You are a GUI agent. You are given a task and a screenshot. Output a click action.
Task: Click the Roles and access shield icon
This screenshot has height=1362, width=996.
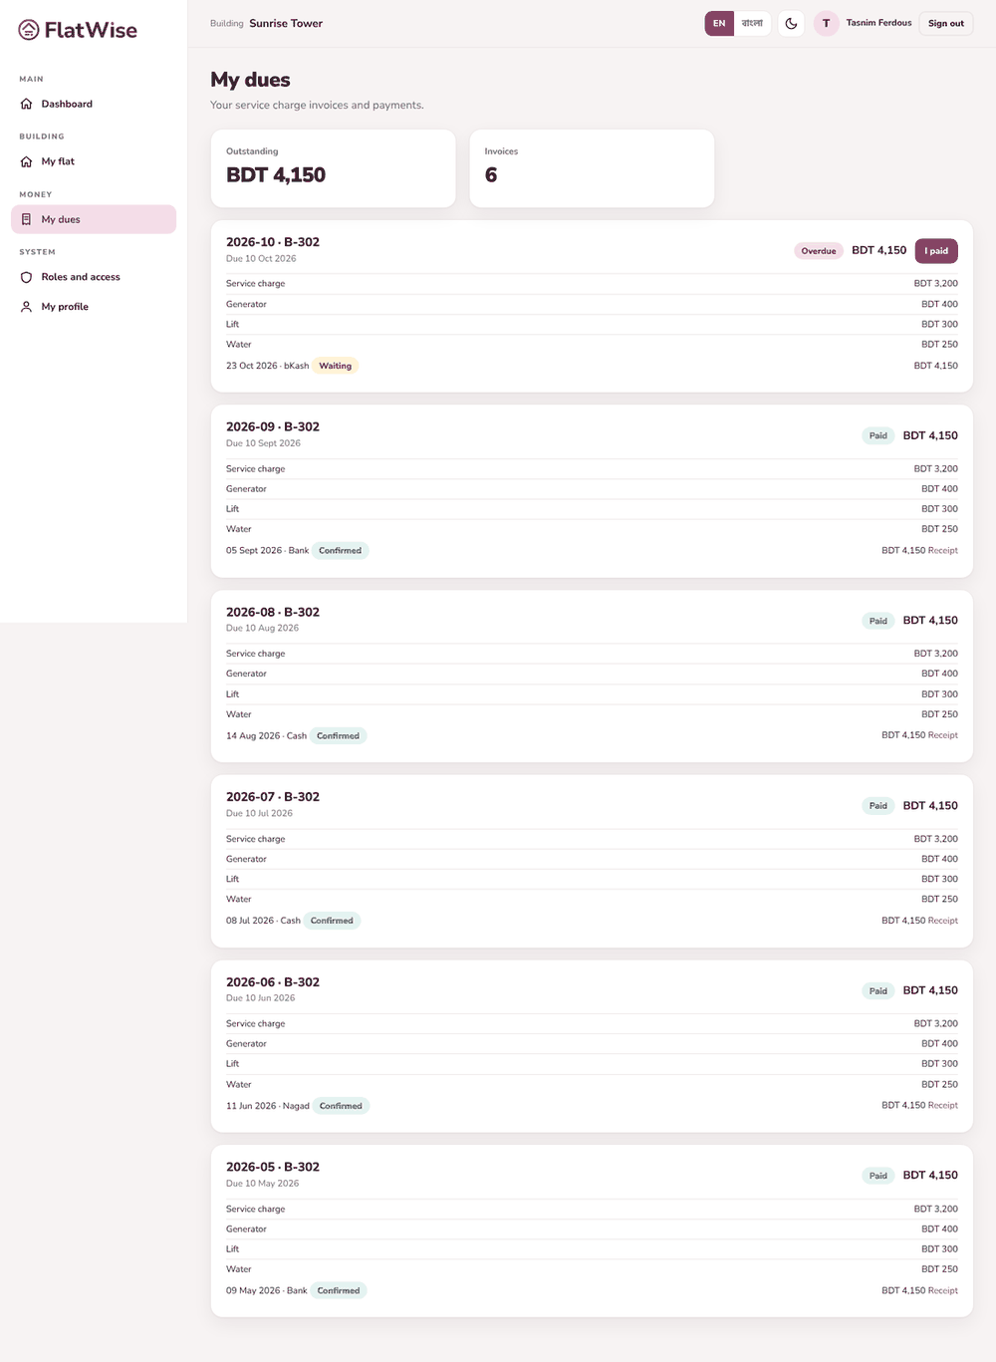(26, 277)
